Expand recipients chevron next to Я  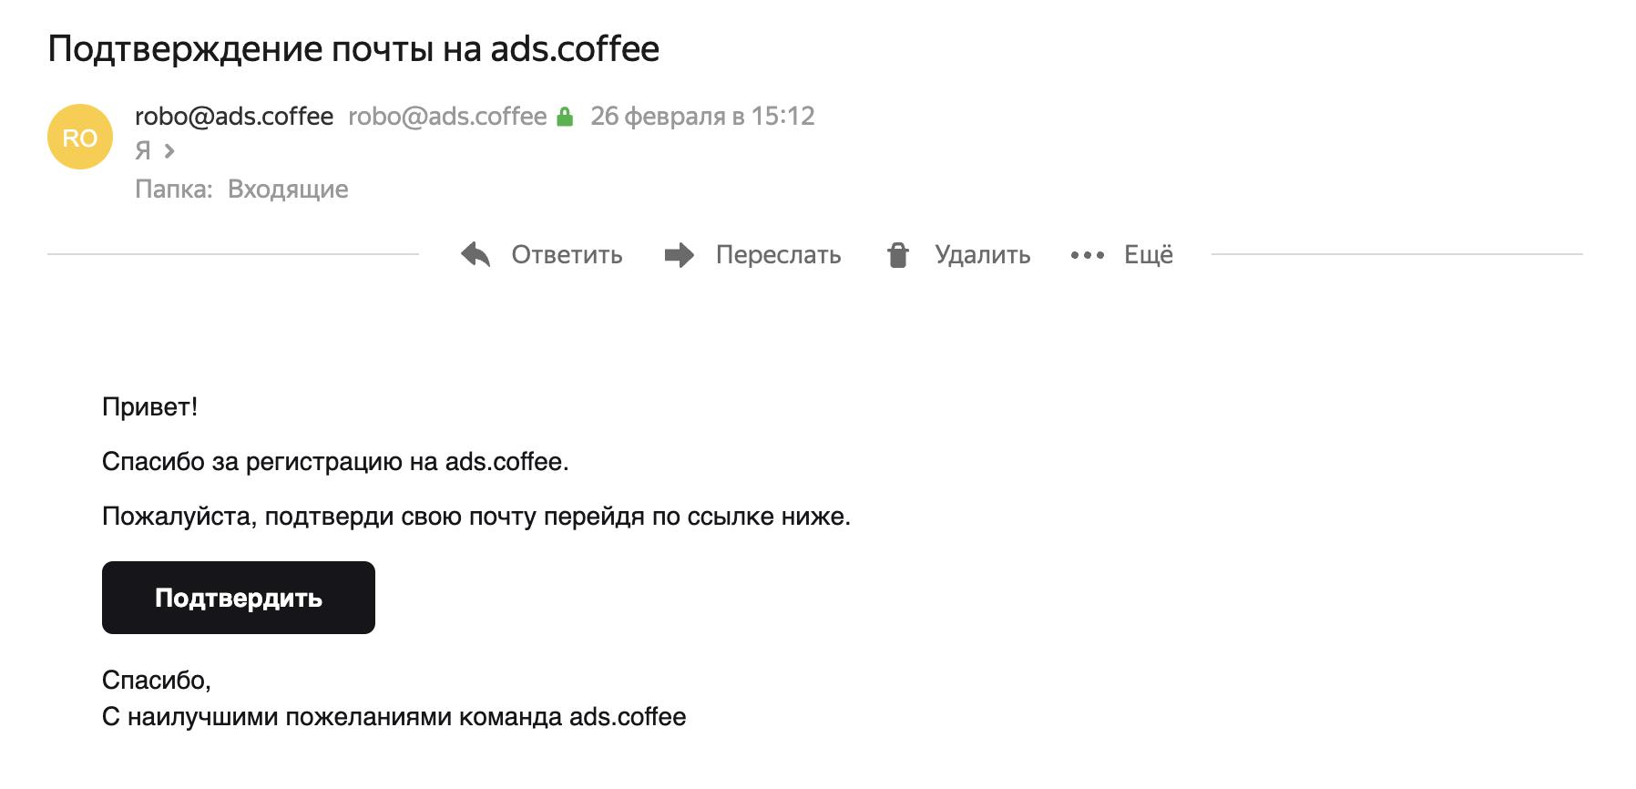click(x=169, y=150)
